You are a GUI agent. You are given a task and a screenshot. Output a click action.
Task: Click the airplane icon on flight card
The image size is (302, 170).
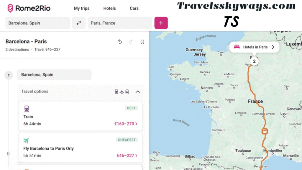click(26, 140)
